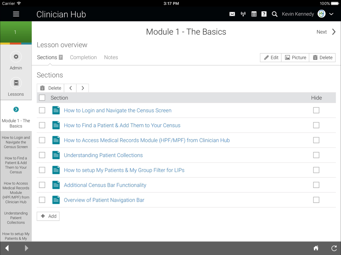Screen dimensions: 341x255
Task: Open search with magnifier icon
Action: click(x=275, y=14)
